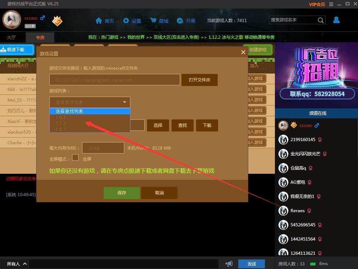This screenshot has height=269, width=358.
Task: Click the 打开文件夹 open folder button
Action: 199,80
